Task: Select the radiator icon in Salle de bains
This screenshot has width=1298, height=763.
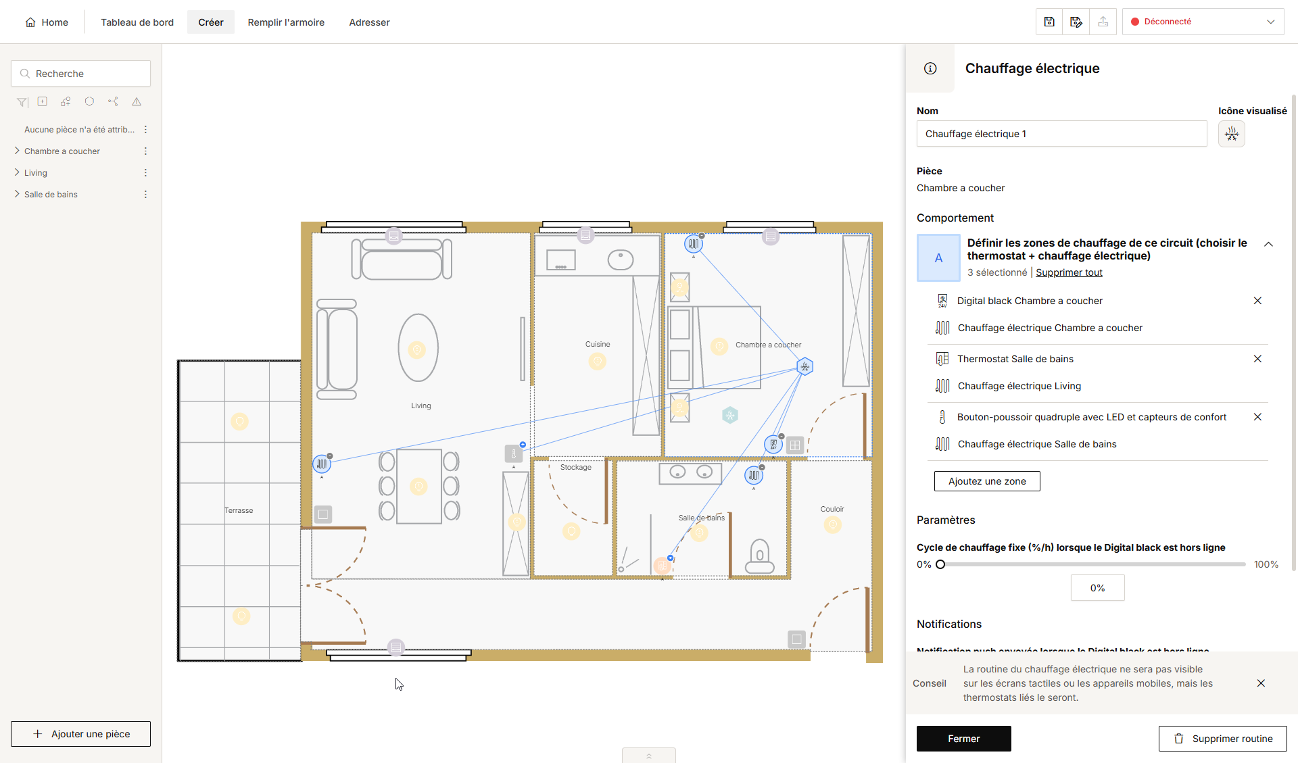Action: pos(754,475)
